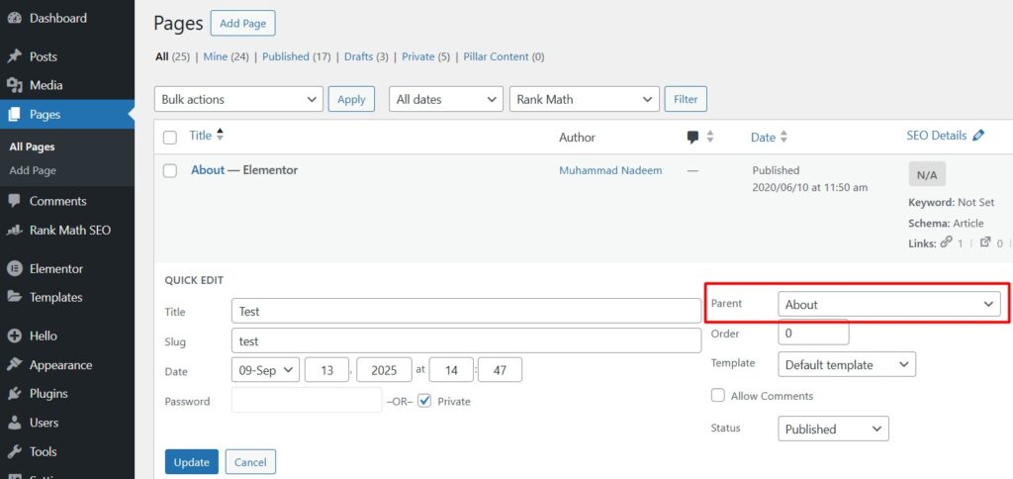Select Add Page submenu item
The width and height of the screenshot is (1013, 479).
pyautogui.click(x=33, y=170)
